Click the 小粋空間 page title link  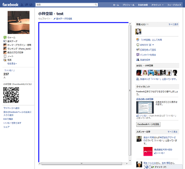(x=45, y=14)
